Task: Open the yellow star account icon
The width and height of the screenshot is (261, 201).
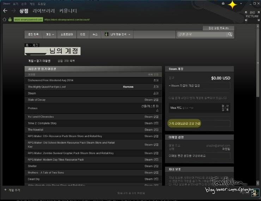Action: (x=232, y=5)
